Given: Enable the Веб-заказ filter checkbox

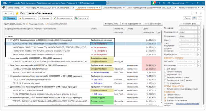Looking at the screenshot, I should point(165,69).
